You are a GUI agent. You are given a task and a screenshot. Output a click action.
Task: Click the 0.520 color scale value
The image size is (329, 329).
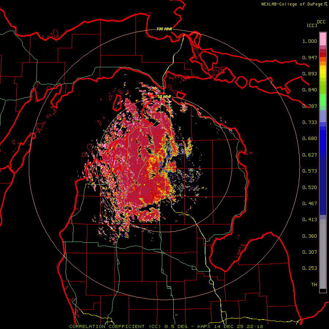(x=310, y=188)
